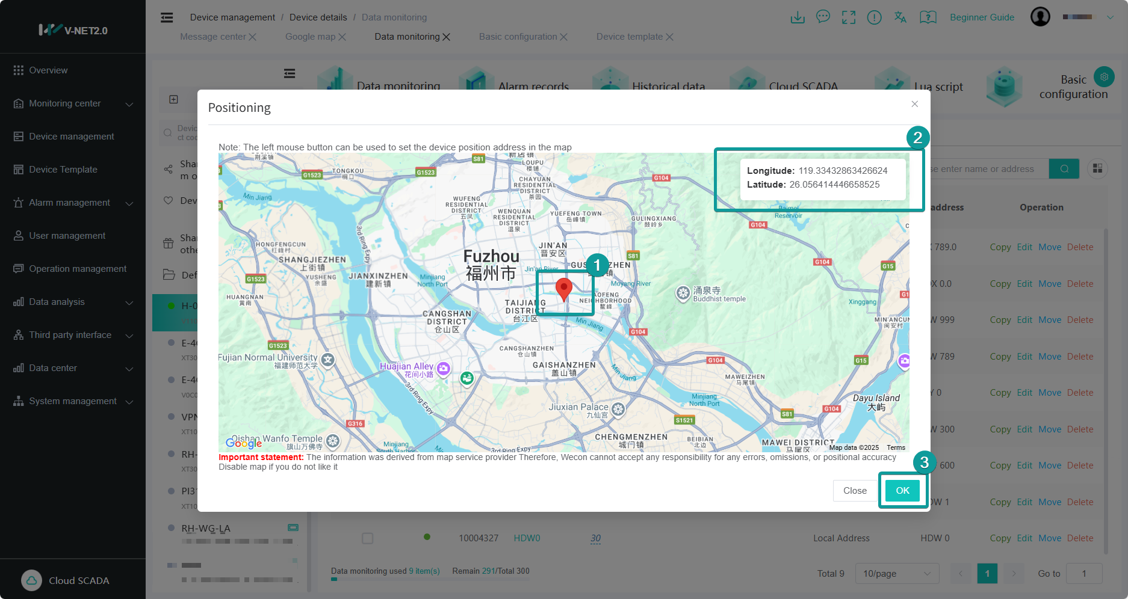The width and height of the screenshot is (1128, 599).
Task: Open the 10/page size dropdown
Action: tap(897, 574)
